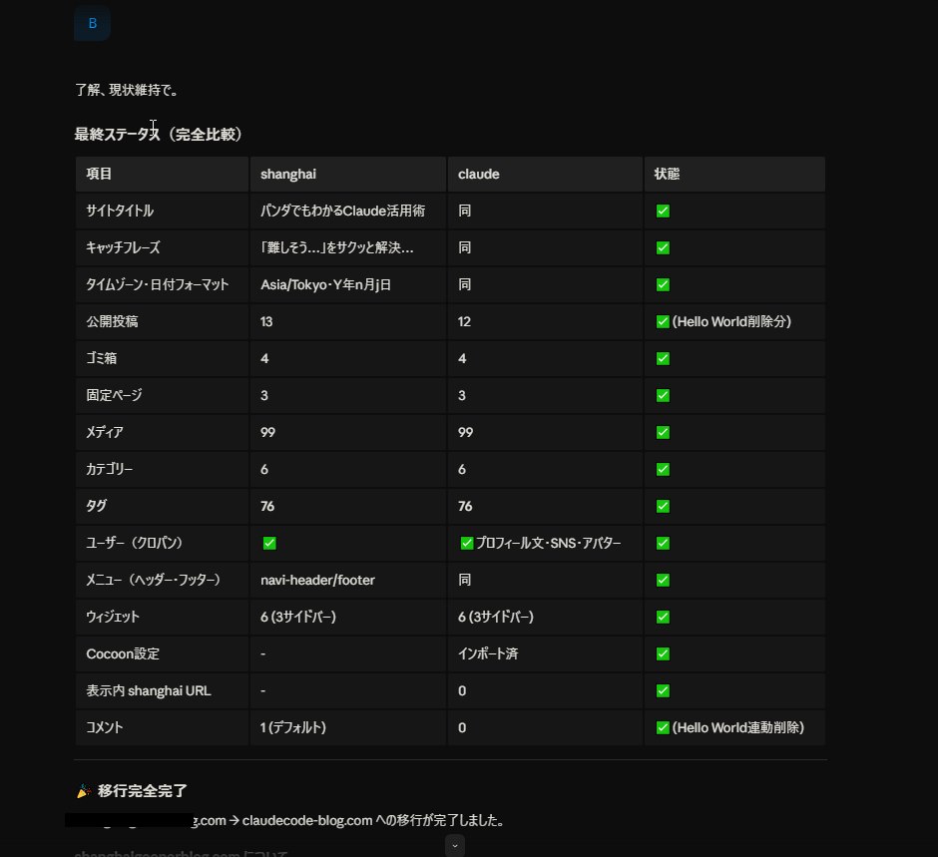Click the check mark before プロフィール文・SNS・アバター
The width and height of the screenshot is (938, 857).
point(467,543)
